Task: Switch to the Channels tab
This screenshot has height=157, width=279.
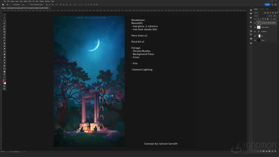Action: pos(262,9)
